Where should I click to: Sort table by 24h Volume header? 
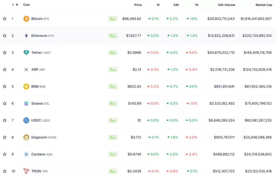[x=226, y=5]
